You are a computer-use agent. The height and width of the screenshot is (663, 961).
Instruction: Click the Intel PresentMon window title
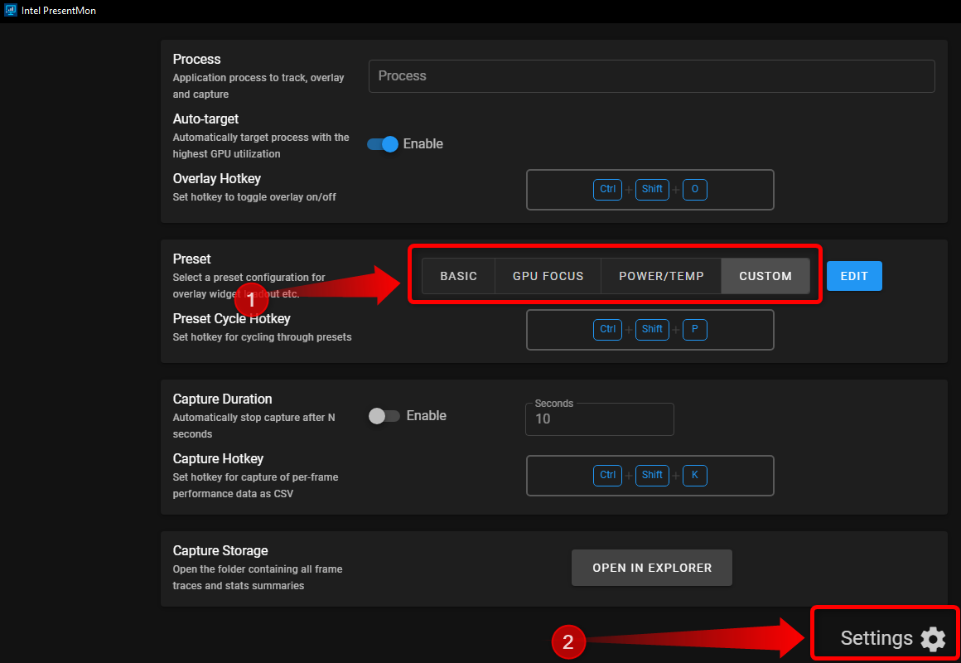click(58, 11)
